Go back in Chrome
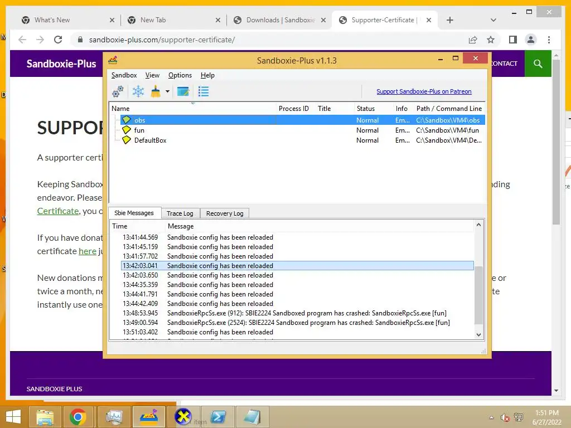The image size is (571, 428). (22, 40)
